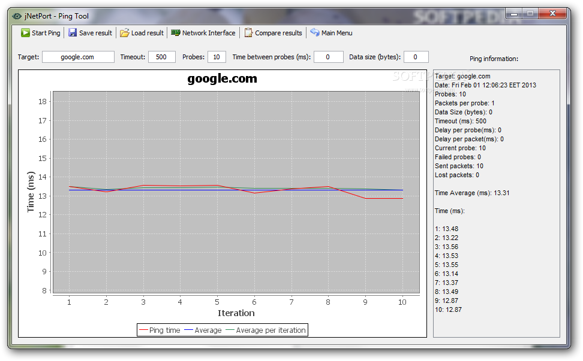Click the 'Failed probes: 0' line
The width and height of the screenshot is (583, 361).
coord(458,157)
